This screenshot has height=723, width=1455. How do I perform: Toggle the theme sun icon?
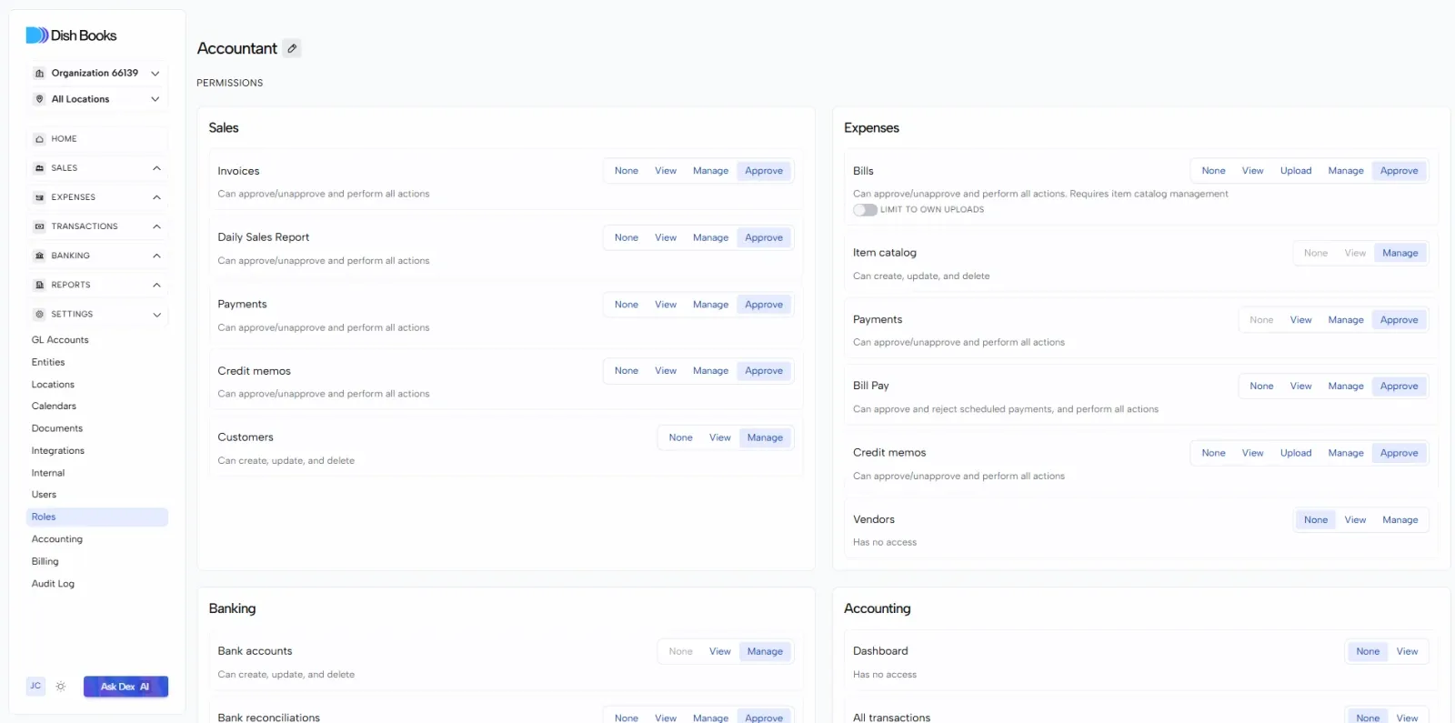[x=61, y=687]
